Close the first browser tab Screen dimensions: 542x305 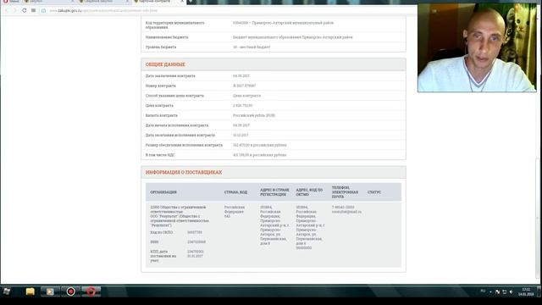click(72, 2)
